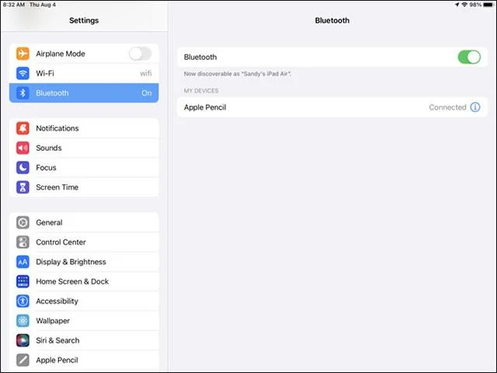This screenshot has width=497, height=373.
Task: Tap the Screen Time hourglass icon
Action: pyautogui.click(x=23, y=187)
